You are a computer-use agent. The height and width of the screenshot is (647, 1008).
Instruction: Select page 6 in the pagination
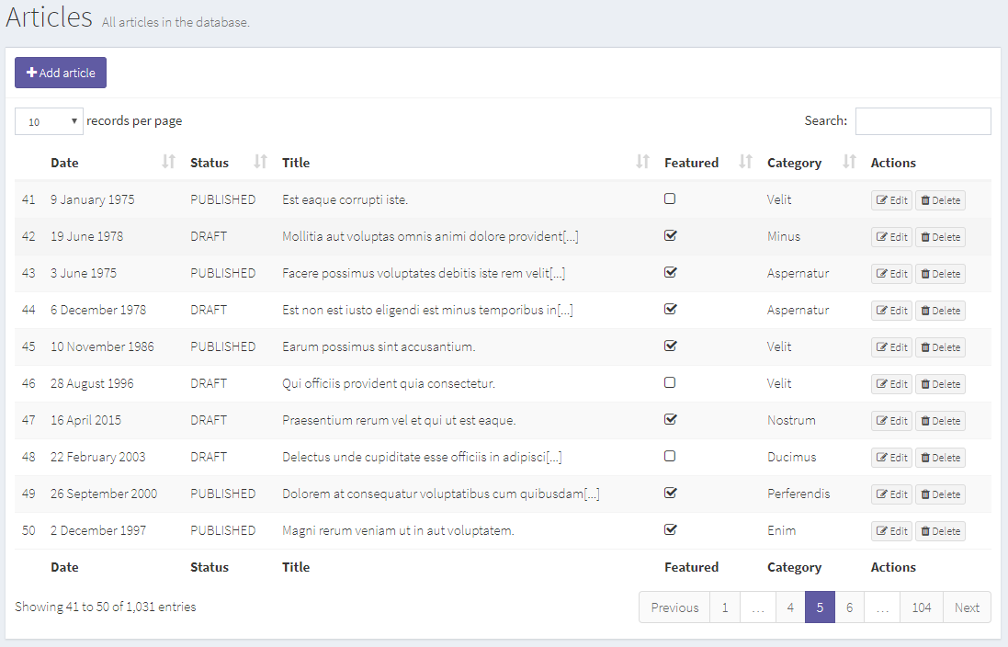pos(849,607)
